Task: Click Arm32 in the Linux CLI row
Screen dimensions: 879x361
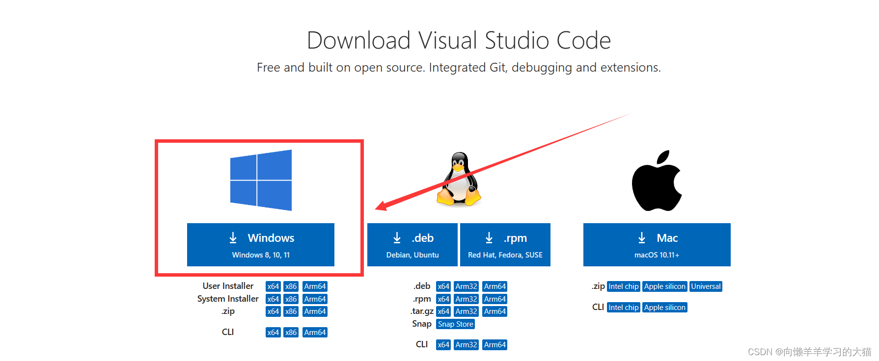Action: click(x=466, y=345)
